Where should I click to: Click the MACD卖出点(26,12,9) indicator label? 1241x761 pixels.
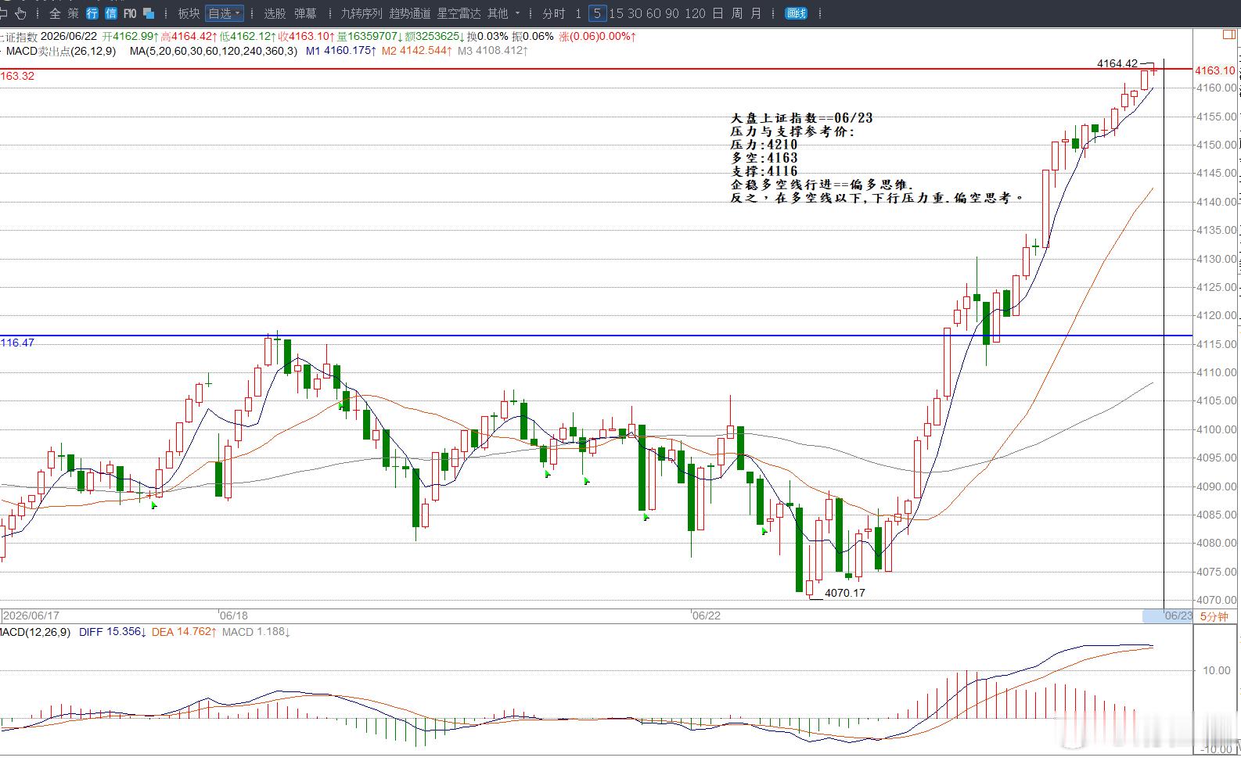pos(61,51)
